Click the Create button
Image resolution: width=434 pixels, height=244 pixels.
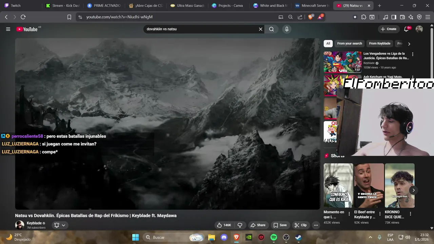point(388,29)
